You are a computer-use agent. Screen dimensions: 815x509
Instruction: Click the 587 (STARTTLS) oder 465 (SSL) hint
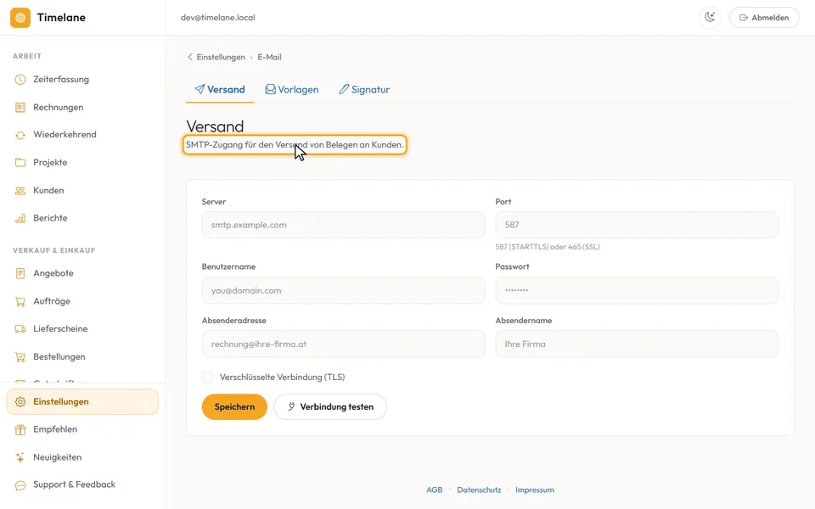(548, 247)
